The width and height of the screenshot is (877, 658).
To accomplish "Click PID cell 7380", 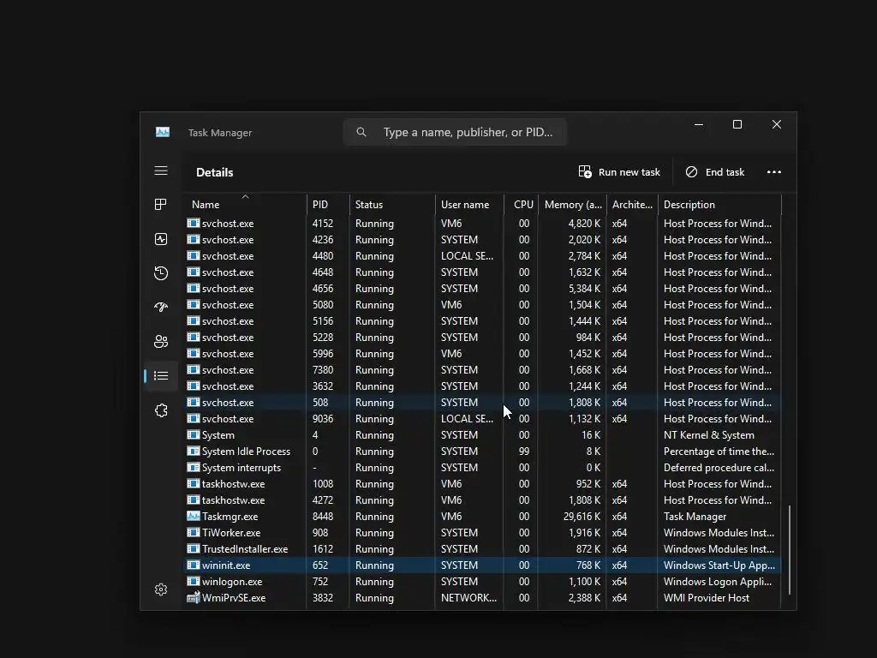I will click(323, 369).
